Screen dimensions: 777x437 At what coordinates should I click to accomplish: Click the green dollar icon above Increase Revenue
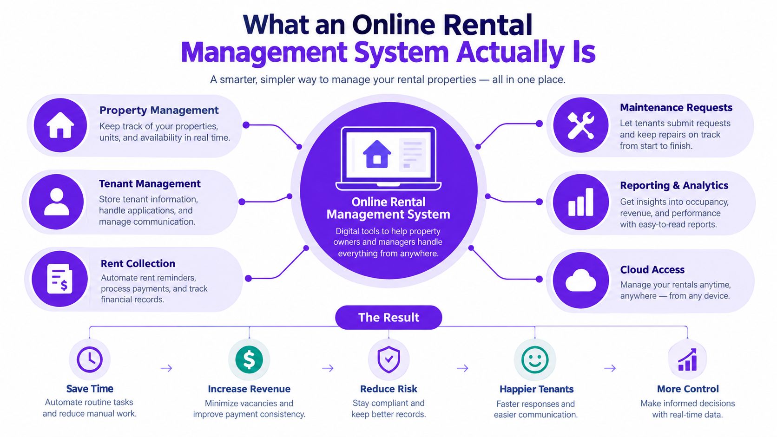(249, 359)
